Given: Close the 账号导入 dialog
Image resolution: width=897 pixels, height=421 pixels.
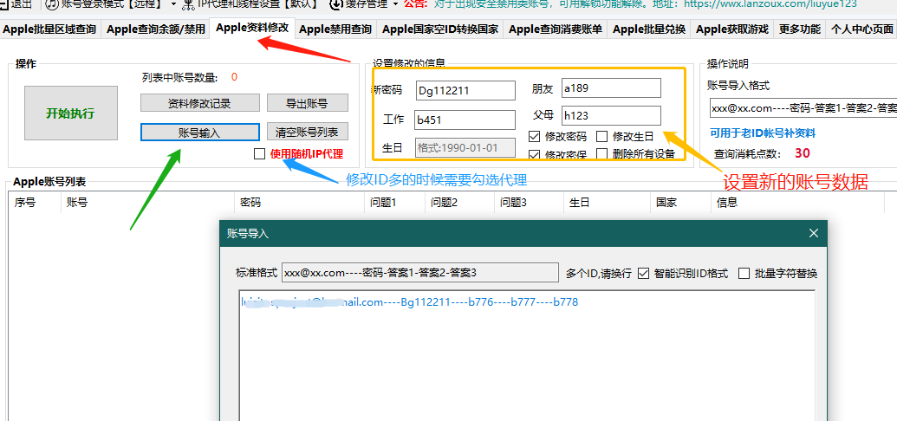Looking at the screenshot, I should [x=814, y=233].
